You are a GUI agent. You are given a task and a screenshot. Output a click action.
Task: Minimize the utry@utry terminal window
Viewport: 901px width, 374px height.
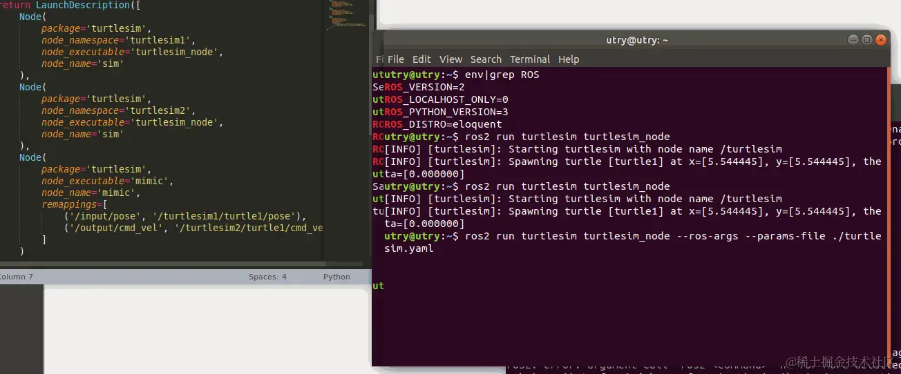click(853, 40)
